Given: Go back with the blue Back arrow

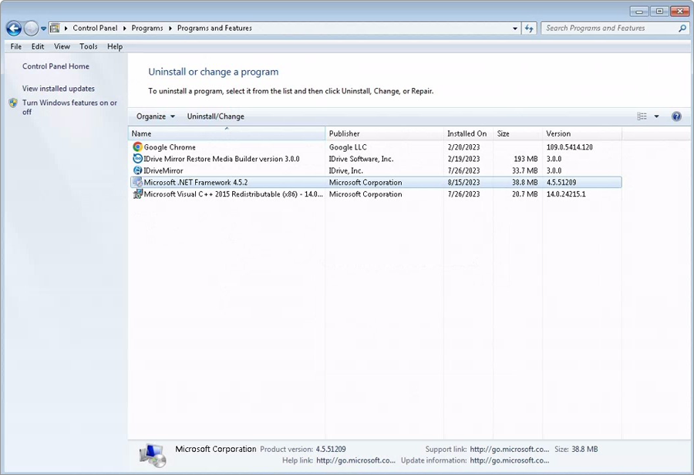Looking at the screenshot, I should coord(14,29).
